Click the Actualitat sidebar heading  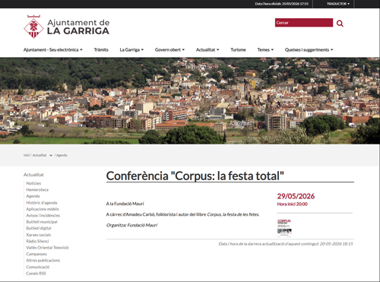pos(33,175)
